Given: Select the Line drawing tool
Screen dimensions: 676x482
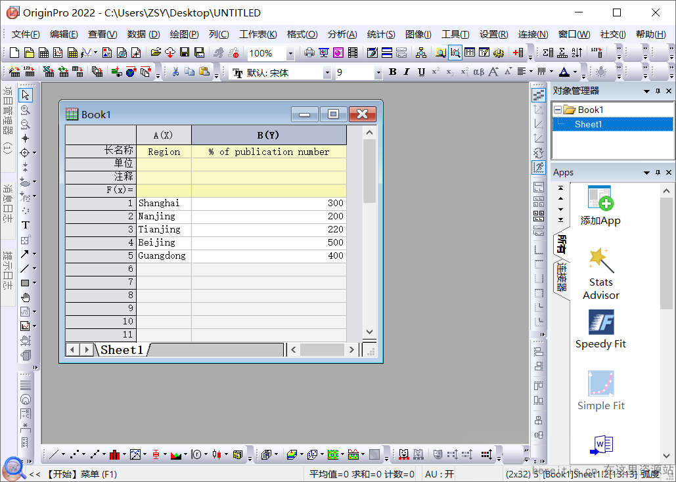Looking at the screenshot, I should (x=25, y=268).
